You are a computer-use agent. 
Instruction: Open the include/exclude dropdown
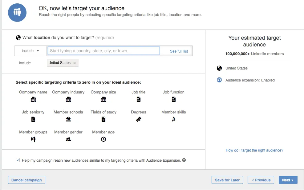30,51
